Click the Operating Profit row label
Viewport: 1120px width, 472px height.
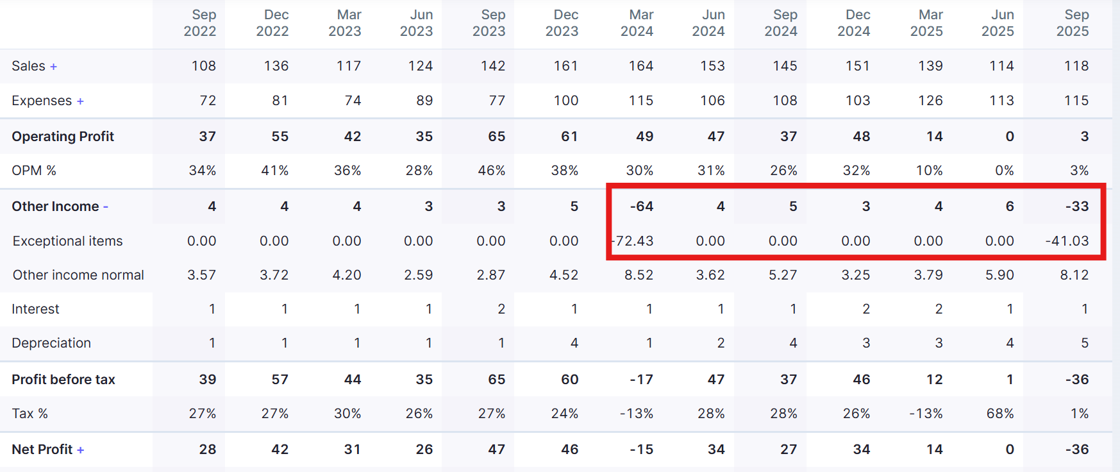point(63,137)
